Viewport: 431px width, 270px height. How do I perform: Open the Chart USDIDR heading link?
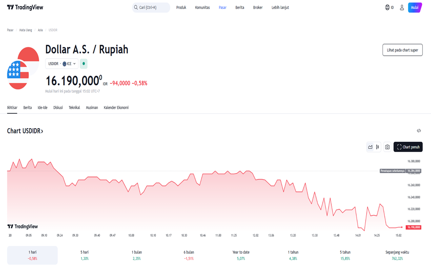[x=25, y=131]
